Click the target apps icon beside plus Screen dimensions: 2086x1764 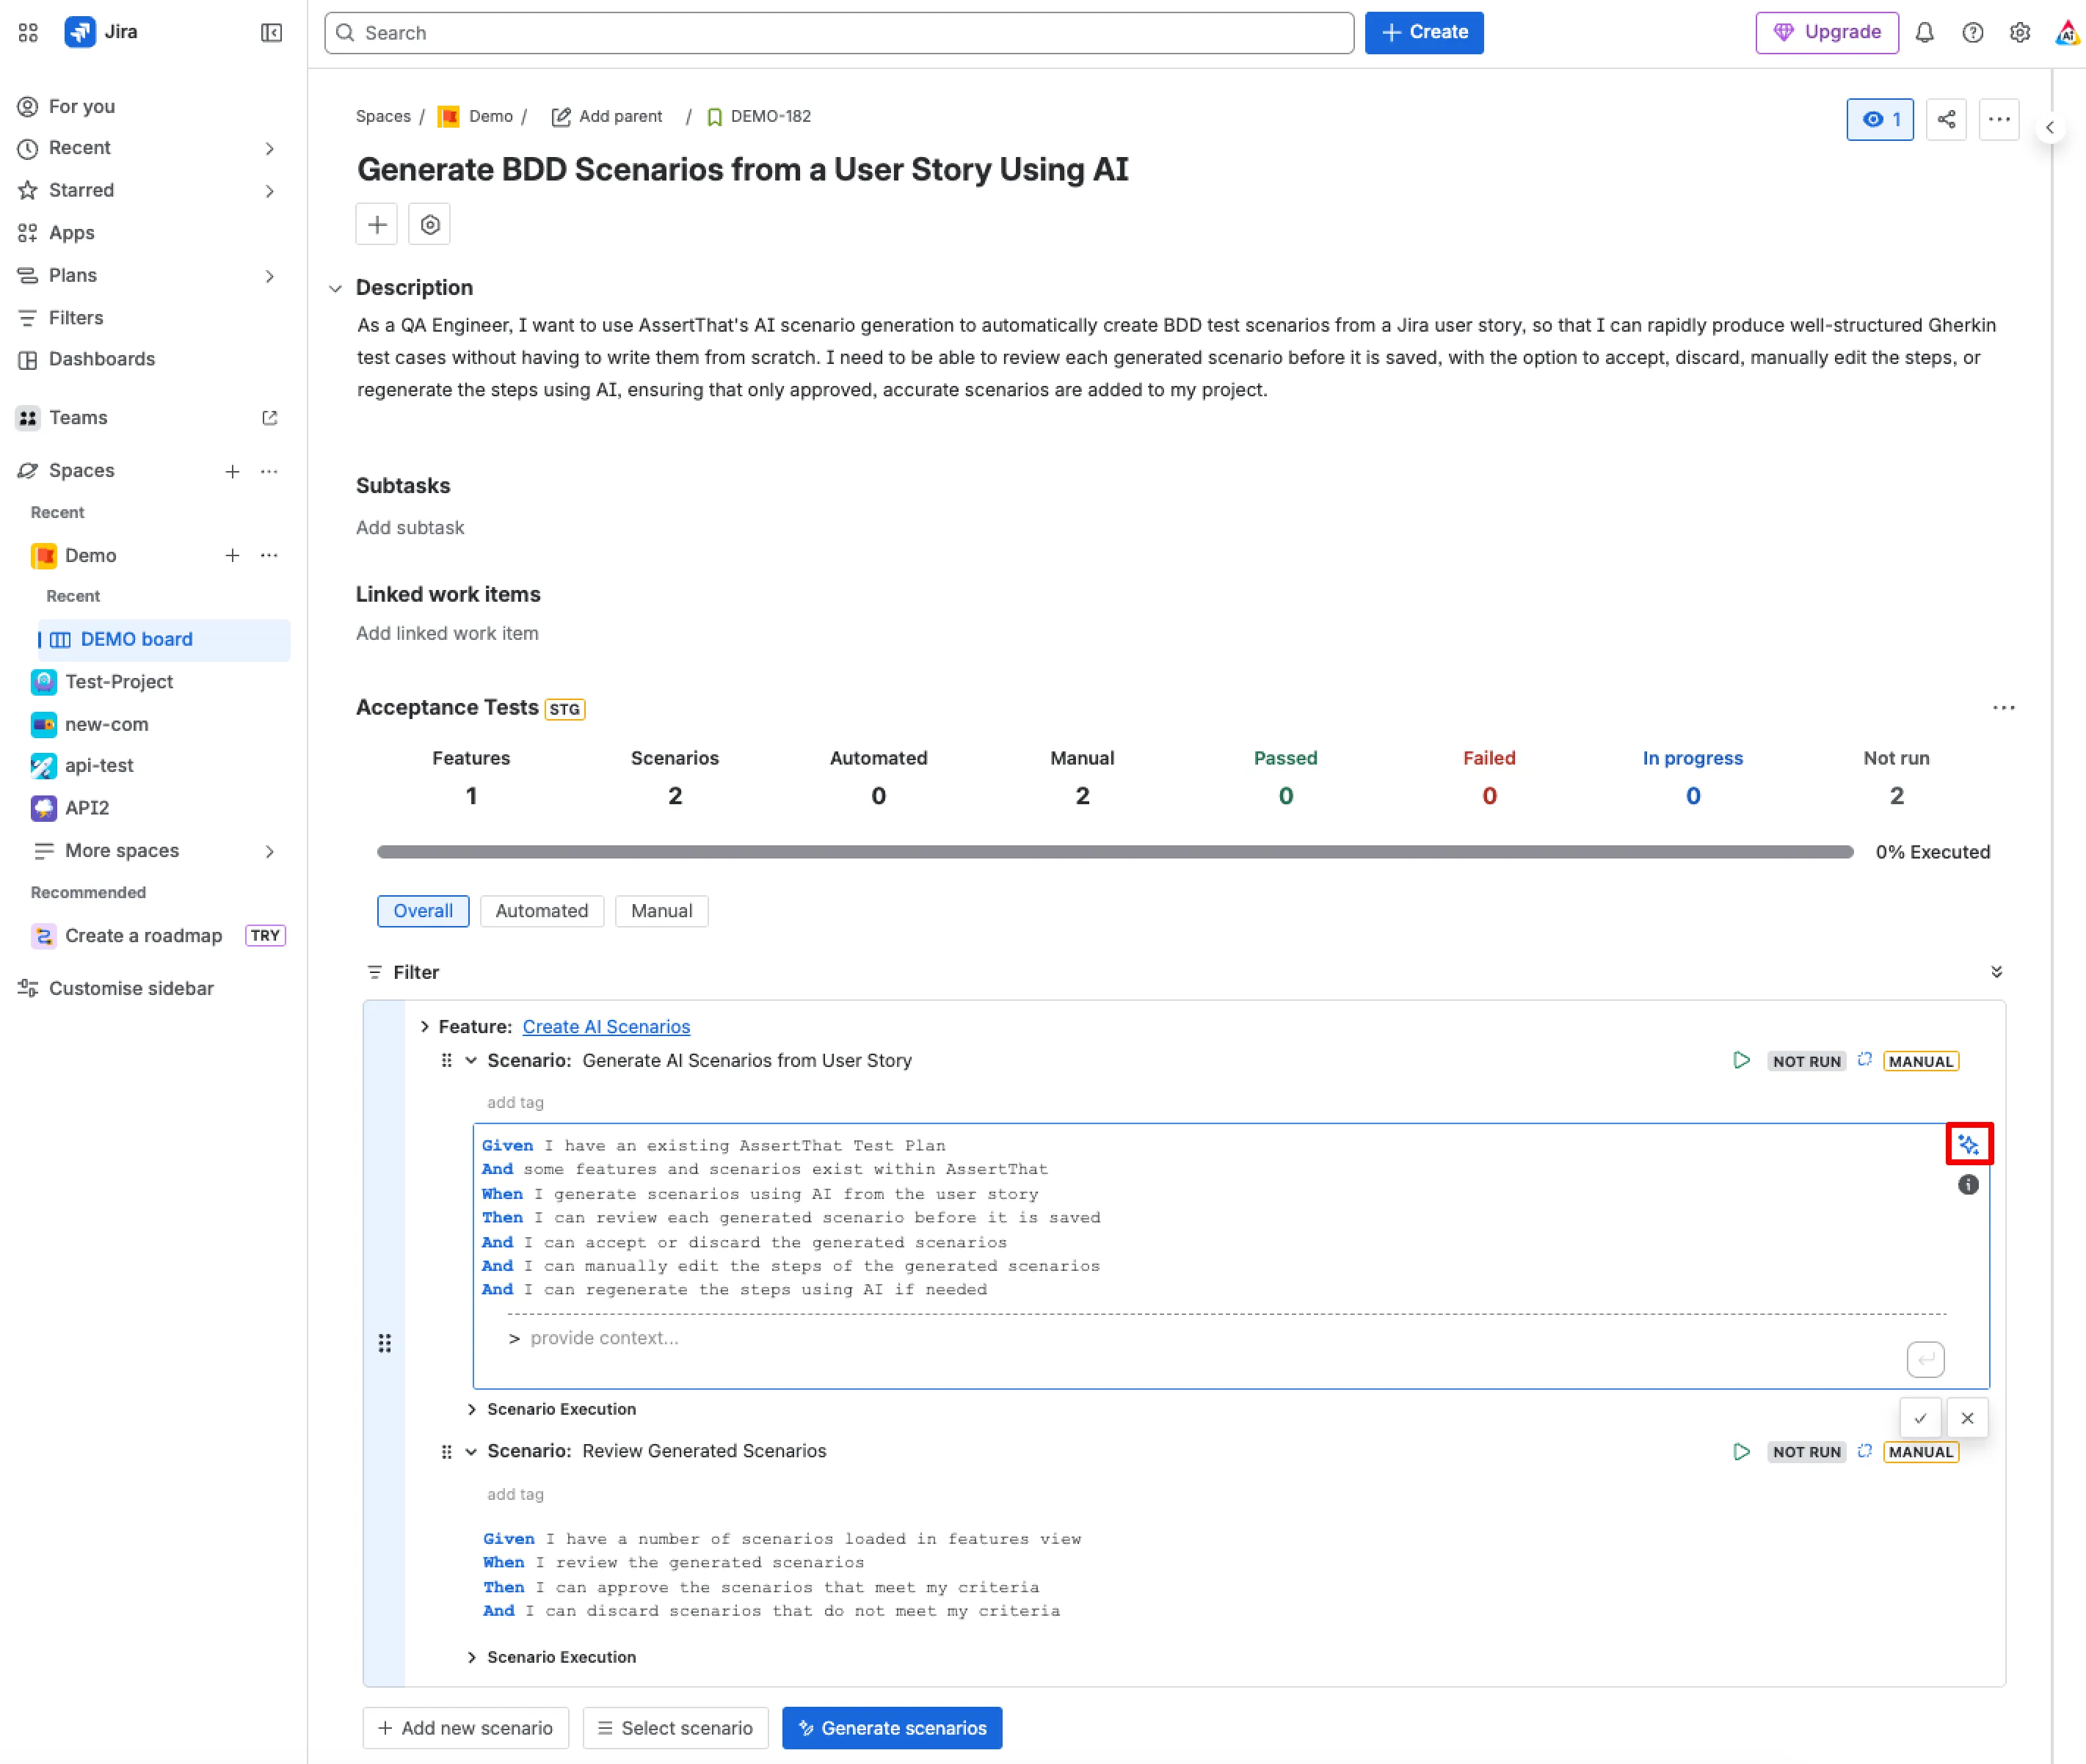point(430,225)
